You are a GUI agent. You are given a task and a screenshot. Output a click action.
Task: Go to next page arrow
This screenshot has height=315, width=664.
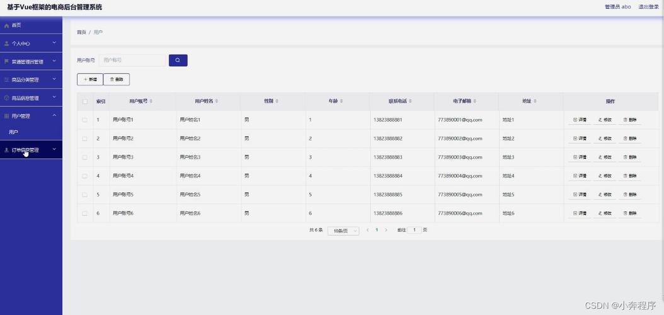click(386, 230)
